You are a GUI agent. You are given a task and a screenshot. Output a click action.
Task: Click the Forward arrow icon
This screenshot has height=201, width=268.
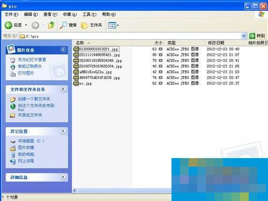35,25
